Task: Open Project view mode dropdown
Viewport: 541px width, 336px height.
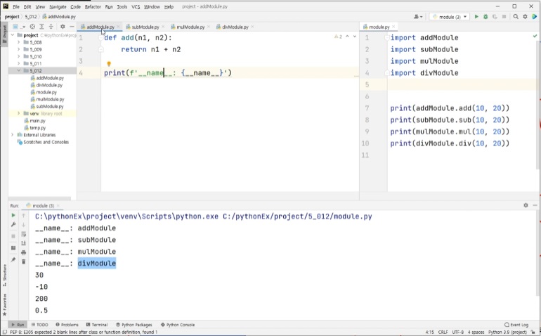Action: click(x=20, y=27)
